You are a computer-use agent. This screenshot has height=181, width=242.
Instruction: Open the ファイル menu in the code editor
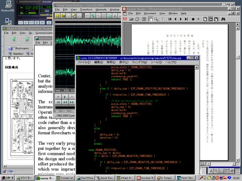84,62
